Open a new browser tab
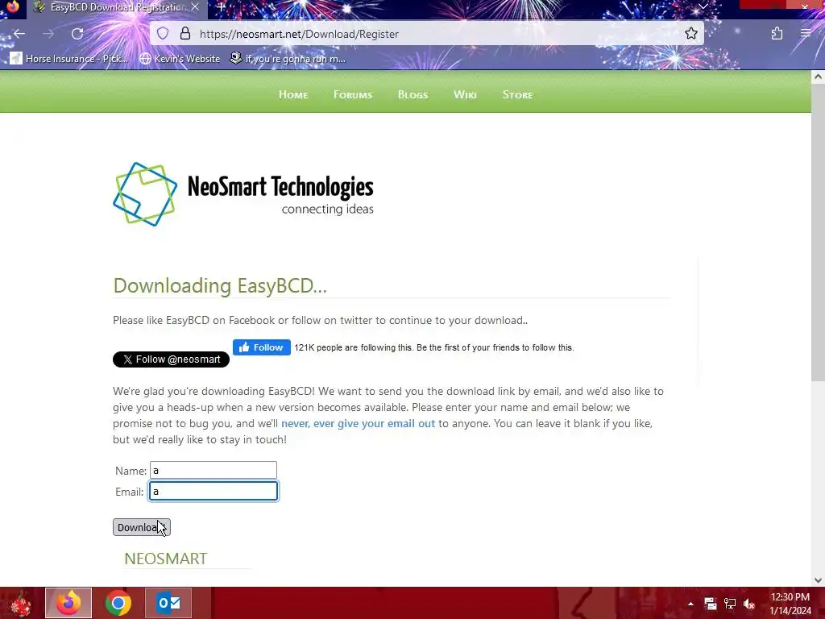The height and width of the screenshot is (619, 825). (x=221, y=7)
